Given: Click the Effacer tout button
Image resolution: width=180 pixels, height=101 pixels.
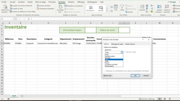Looking at the screenshot, I should [107, 75].
